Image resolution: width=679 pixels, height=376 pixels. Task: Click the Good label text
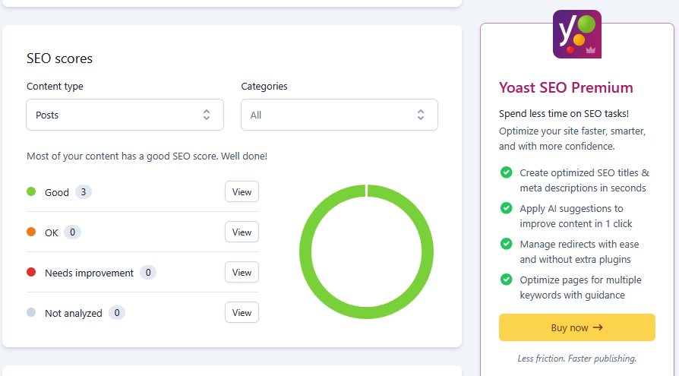click(57, 192)
